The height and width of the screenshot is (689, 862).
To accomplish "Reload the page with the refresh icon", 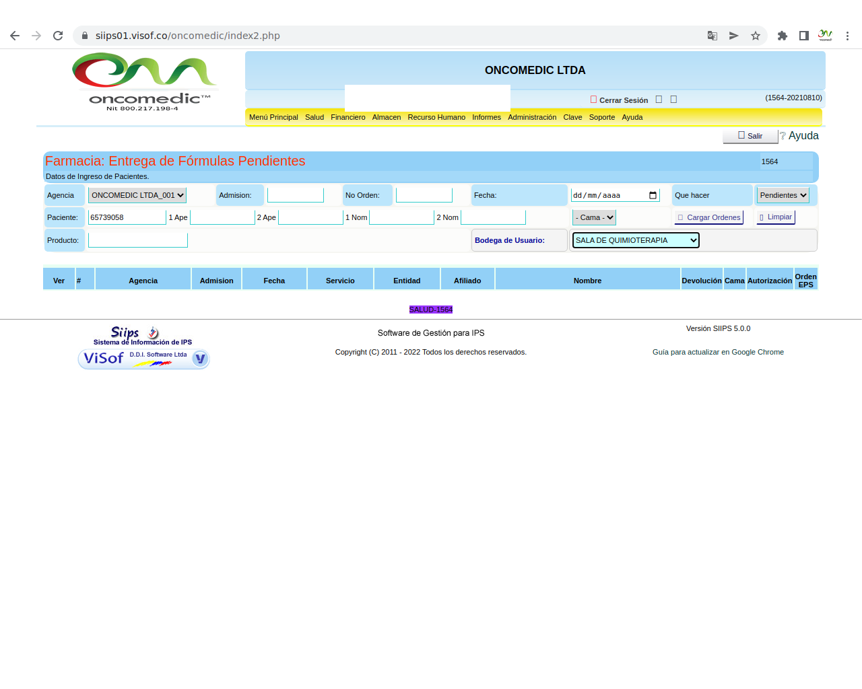I will [58, 36].
